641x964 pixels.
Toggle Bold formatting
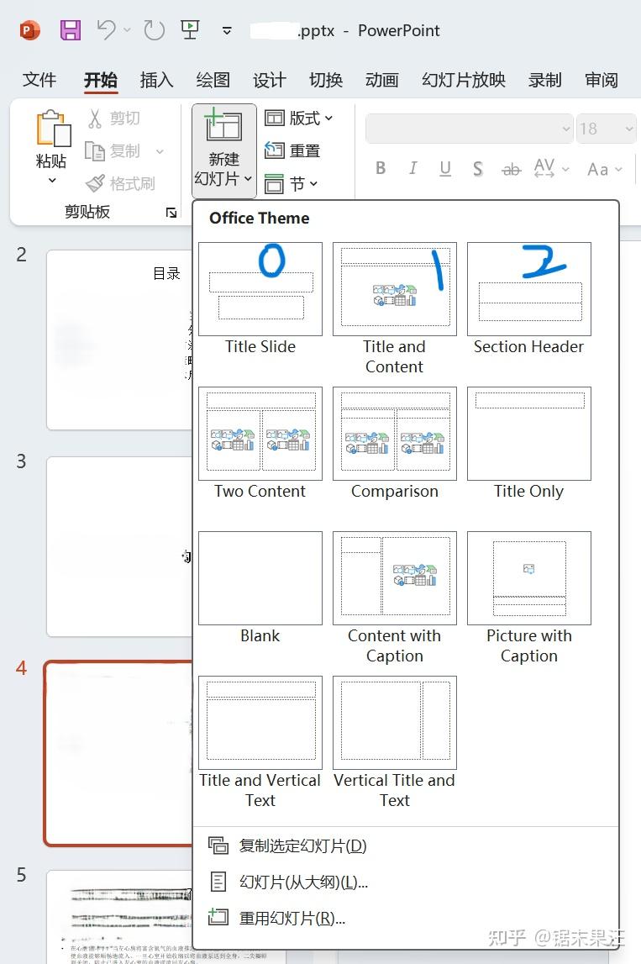(381, 168)
